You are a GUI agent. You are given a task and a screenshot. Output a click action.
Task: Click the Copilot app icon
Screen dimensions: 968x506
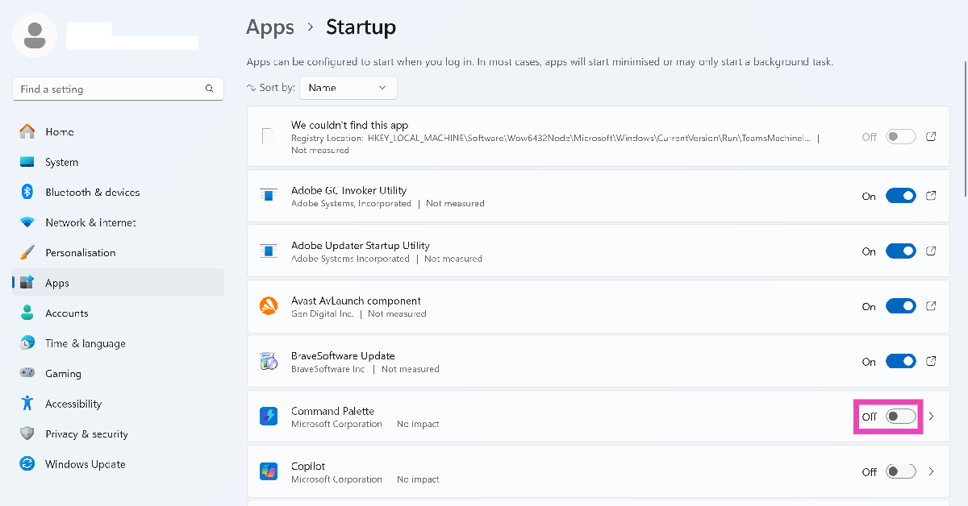pyautogui.click(x=269, y=471)
